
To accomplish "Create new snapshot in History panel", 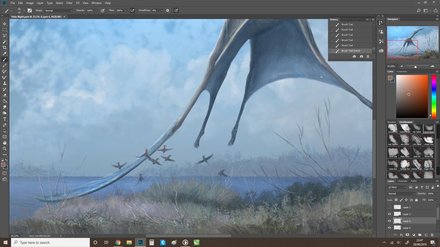I will pyautogui.click(x=361, y=56).
